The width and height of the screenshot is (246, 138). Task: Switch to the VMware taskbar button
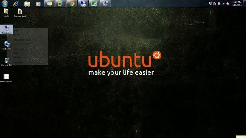tap(60, 3)
